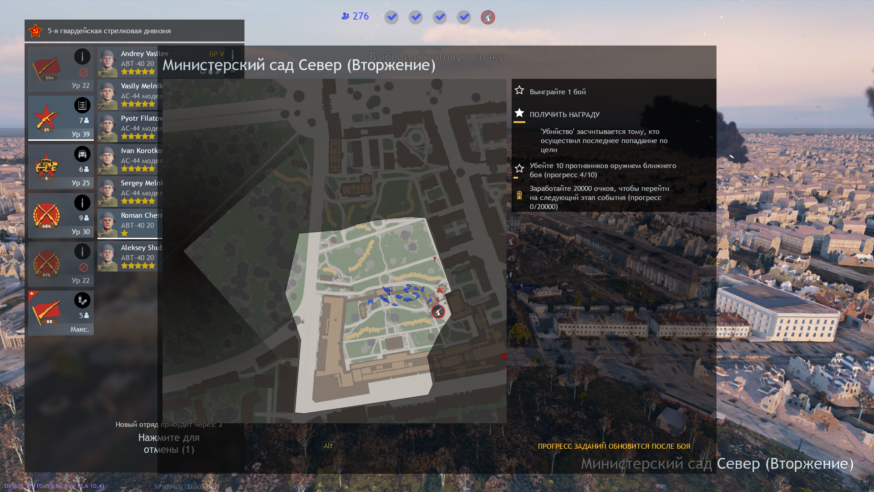Expand the 'Выиграйте 1 бой' task

557,92
